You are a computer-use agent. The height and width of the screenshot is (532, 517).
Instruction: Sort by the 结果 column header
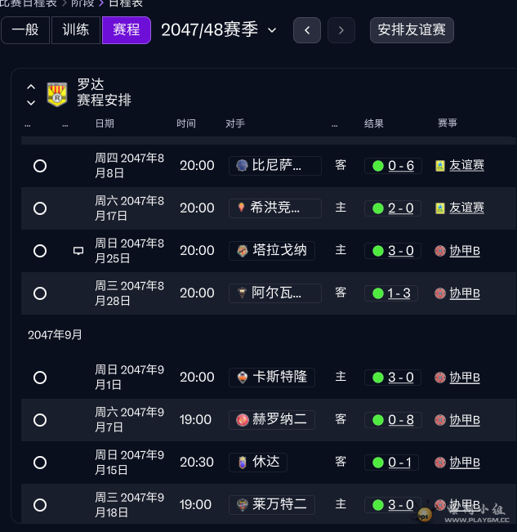[374, 123]
